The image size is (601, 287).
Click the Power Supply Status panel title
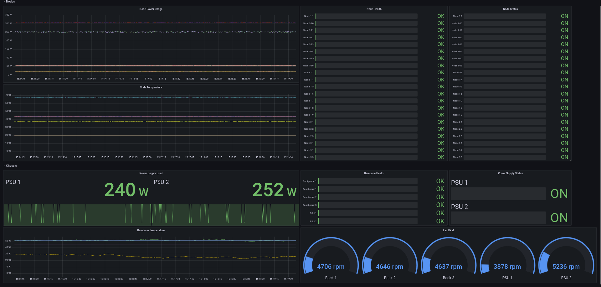[510, 173]
